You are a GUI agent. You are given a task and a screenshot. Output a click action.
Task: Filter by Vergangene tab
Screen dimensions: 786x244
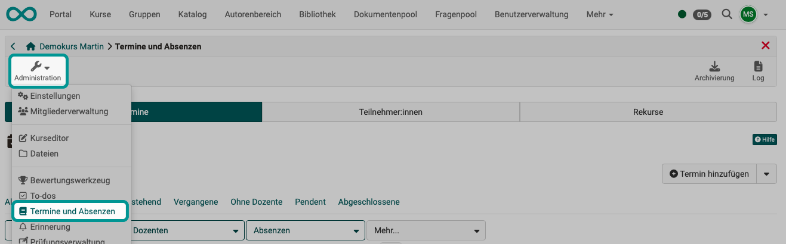[x=196, y=202]
